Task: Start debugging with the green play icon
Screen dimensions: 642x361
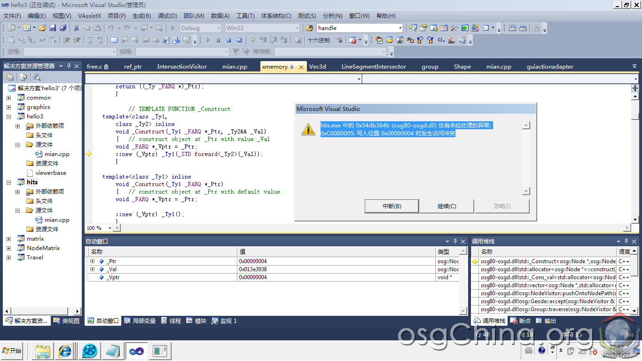Action: coord(173,28)
